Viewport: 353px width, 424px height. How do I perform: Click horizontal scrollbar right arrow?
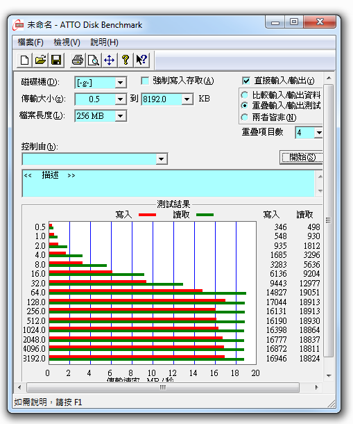316,387
